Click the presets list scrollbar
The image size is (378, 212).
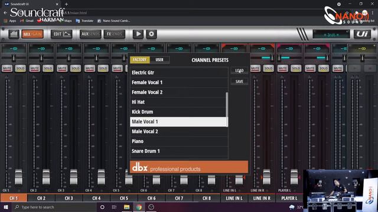(x=227, y=110)
